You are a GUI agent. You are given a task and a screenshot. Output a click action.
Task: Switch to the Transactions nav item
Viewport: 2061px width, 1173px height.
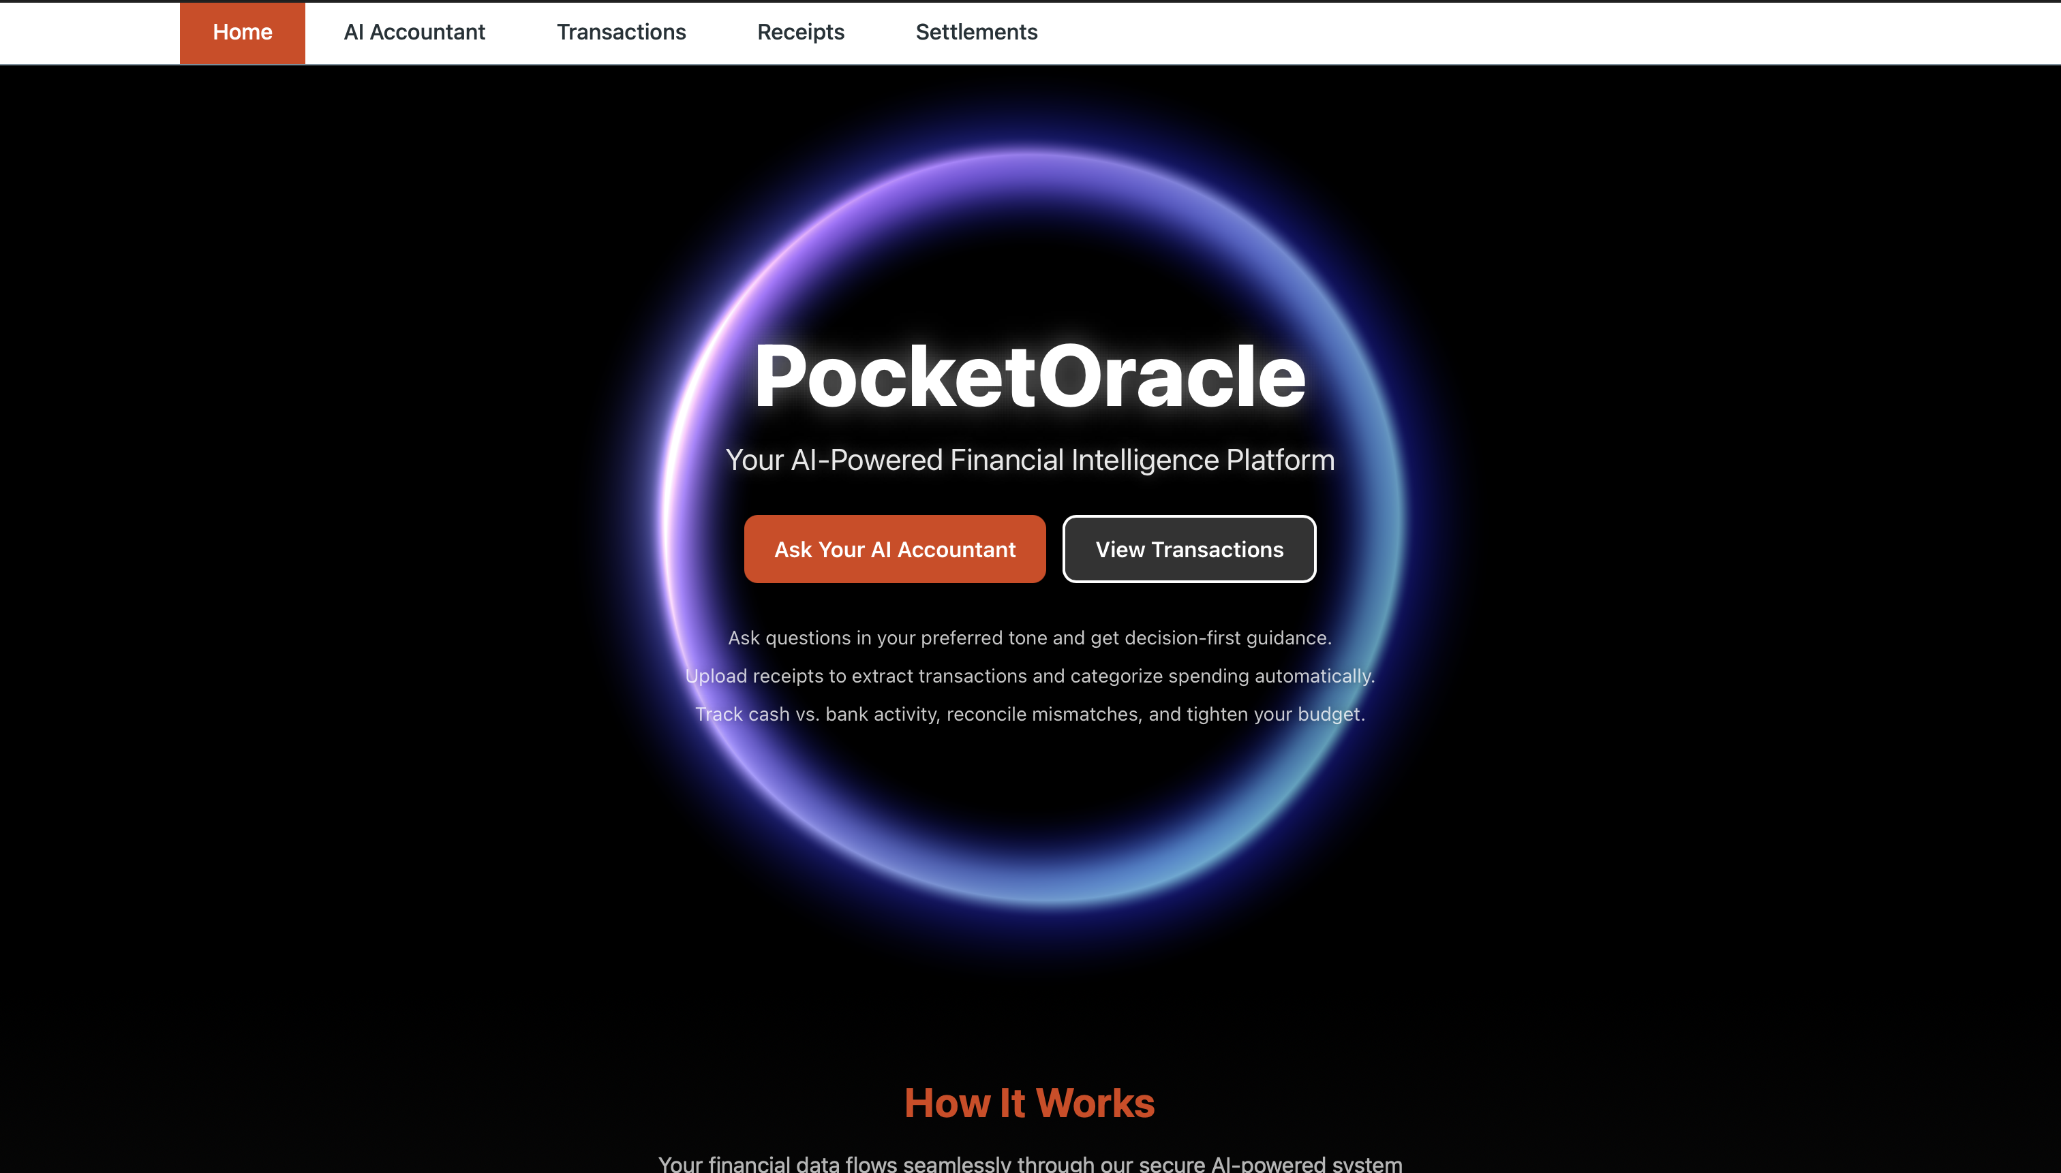click(x=621, y=32)
